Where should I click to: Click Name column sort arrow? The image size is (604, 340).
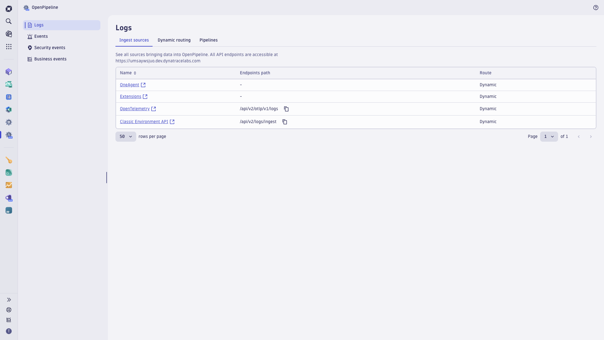[135, 73]
